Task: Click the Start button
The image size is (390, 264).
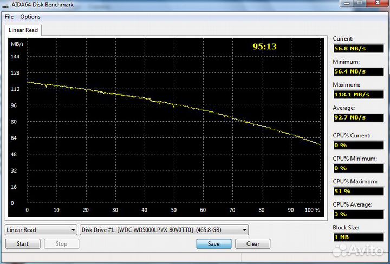Action: (x=23, y=243)
